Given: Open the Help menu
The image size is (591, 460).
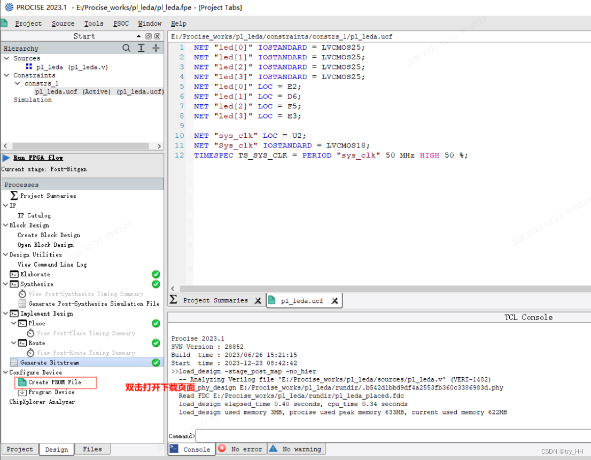Looking at the screenshot, I should (178, 24).
